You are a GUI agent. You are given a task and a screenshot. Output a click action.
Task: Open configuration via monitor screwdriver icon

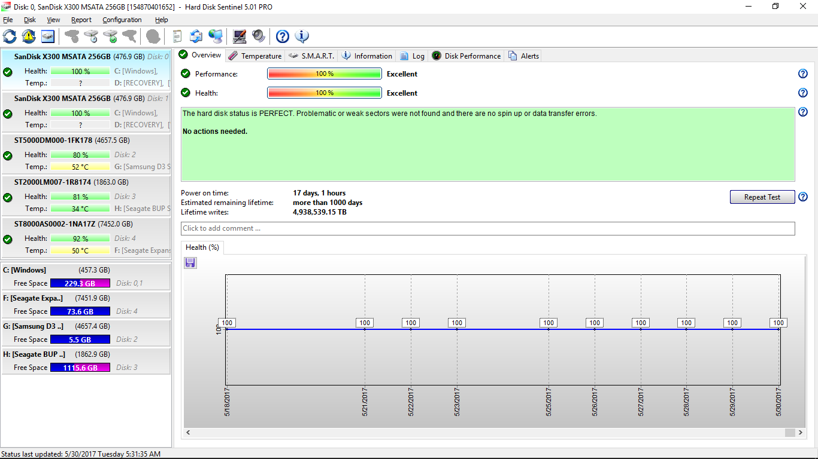point(240,36)
